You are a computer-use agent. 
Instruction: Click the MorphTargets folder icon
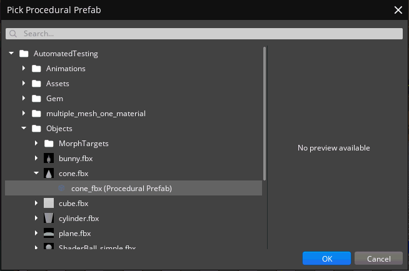pyautogui.click(x=49, y=144)
